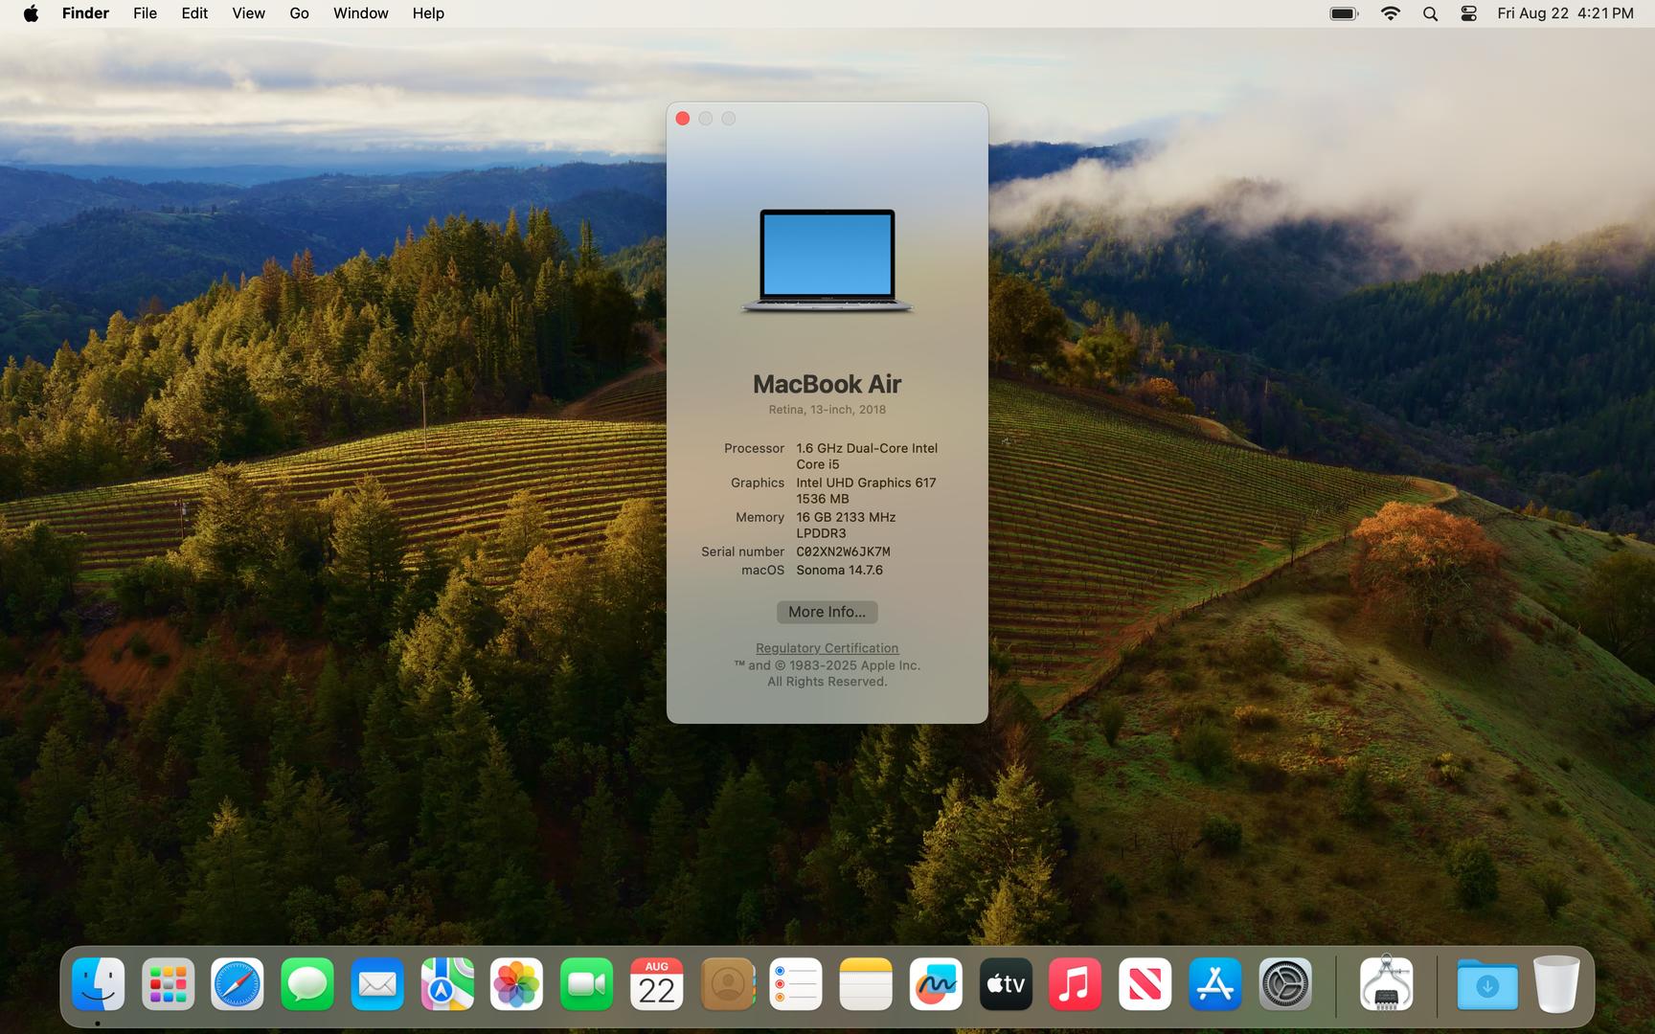1655x1034 pixels.
Task: Check the battery status icon
Action: 1344,13
